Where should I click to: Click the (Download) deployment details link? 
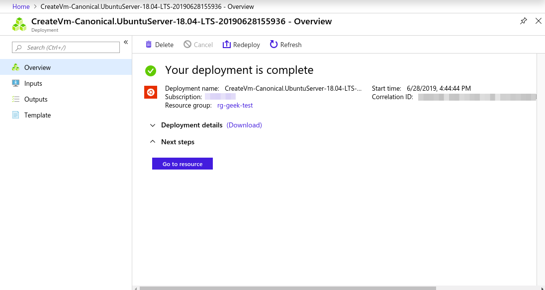click(x=244, y=125)
